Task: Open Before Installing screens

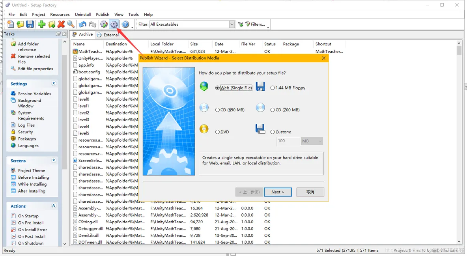Action: point(34,178)
